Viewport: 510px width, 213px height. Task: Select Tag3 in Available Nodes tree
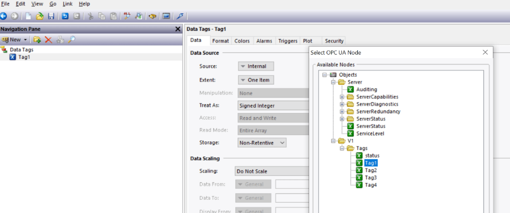pyautogui.click(x=370, y=178)
